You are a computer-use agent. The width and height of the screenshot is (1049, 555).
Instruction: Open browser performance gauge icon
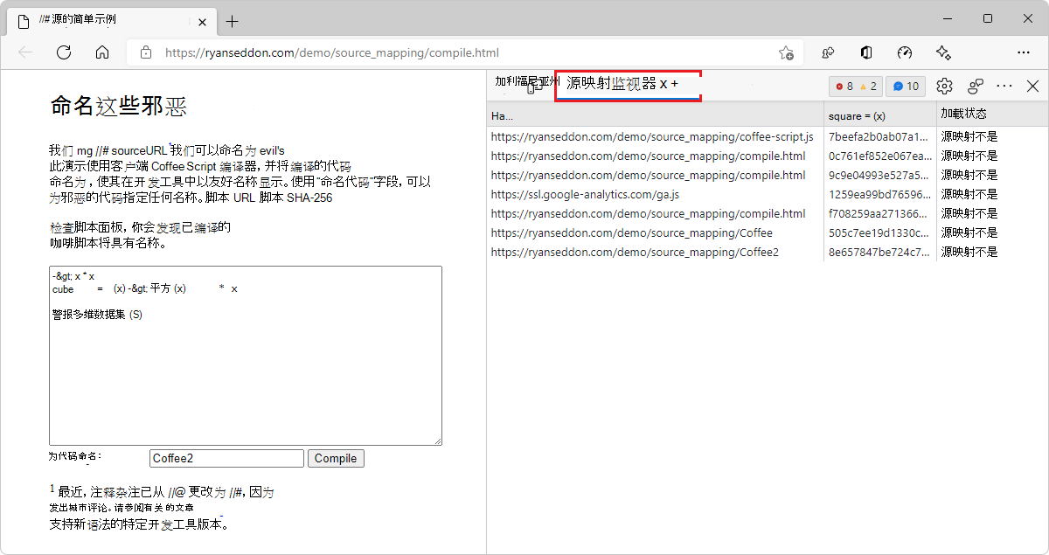click(905, 52)
